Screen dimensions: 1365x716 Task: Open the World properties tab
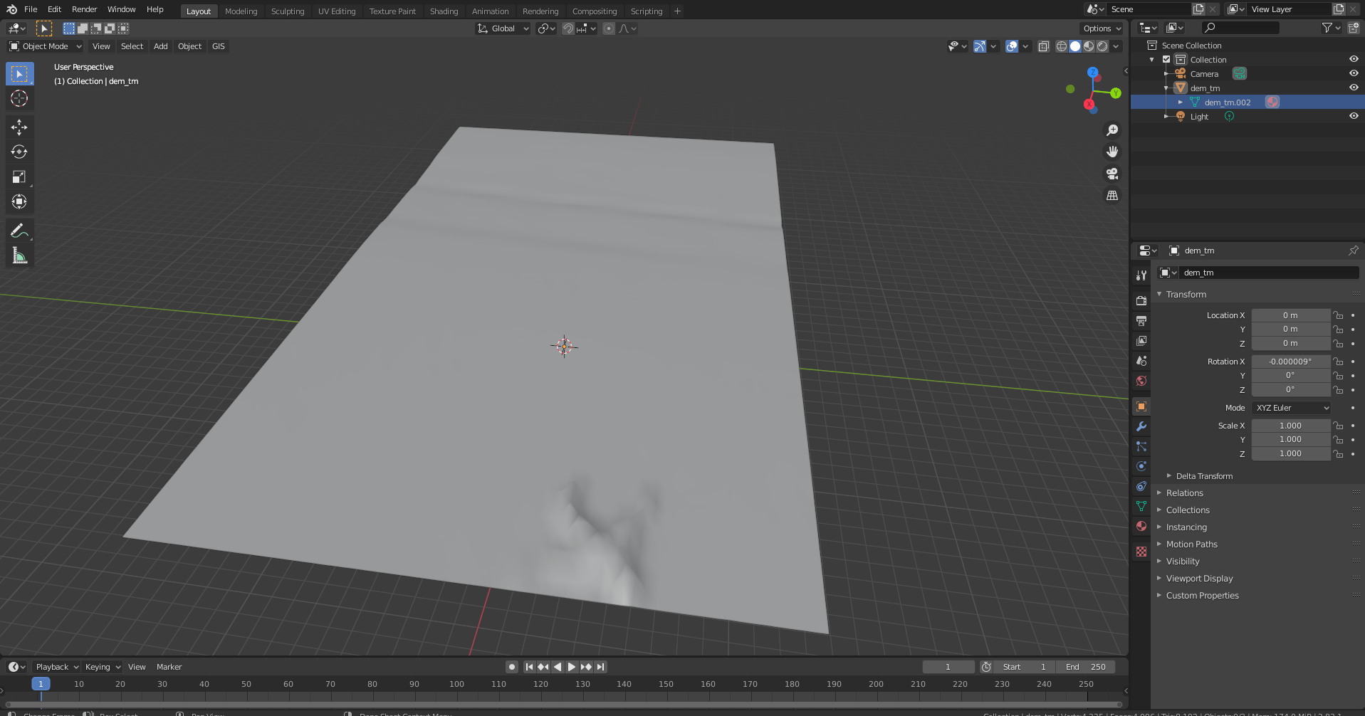point(1141,381)
